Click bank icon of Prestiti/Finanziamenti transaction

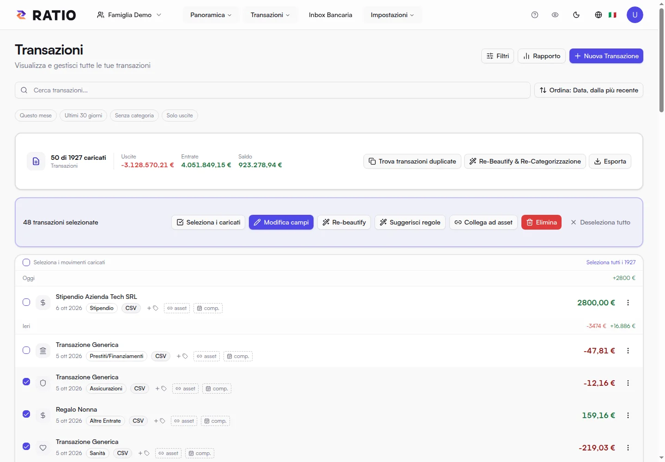[43, 351]
